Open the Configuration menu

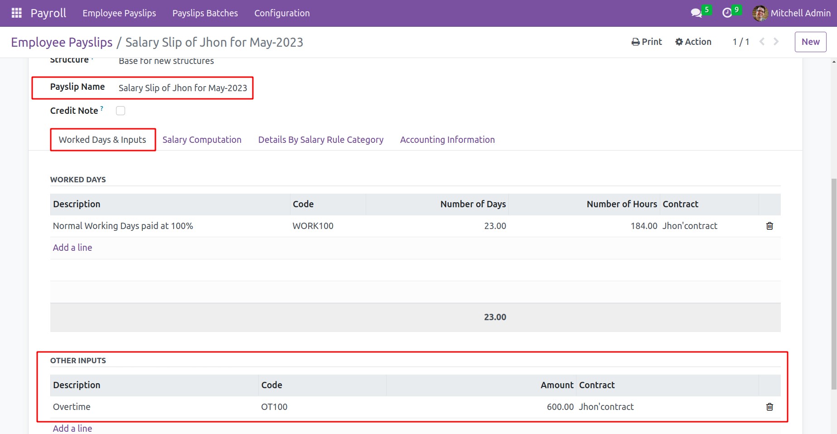[282, 13]
